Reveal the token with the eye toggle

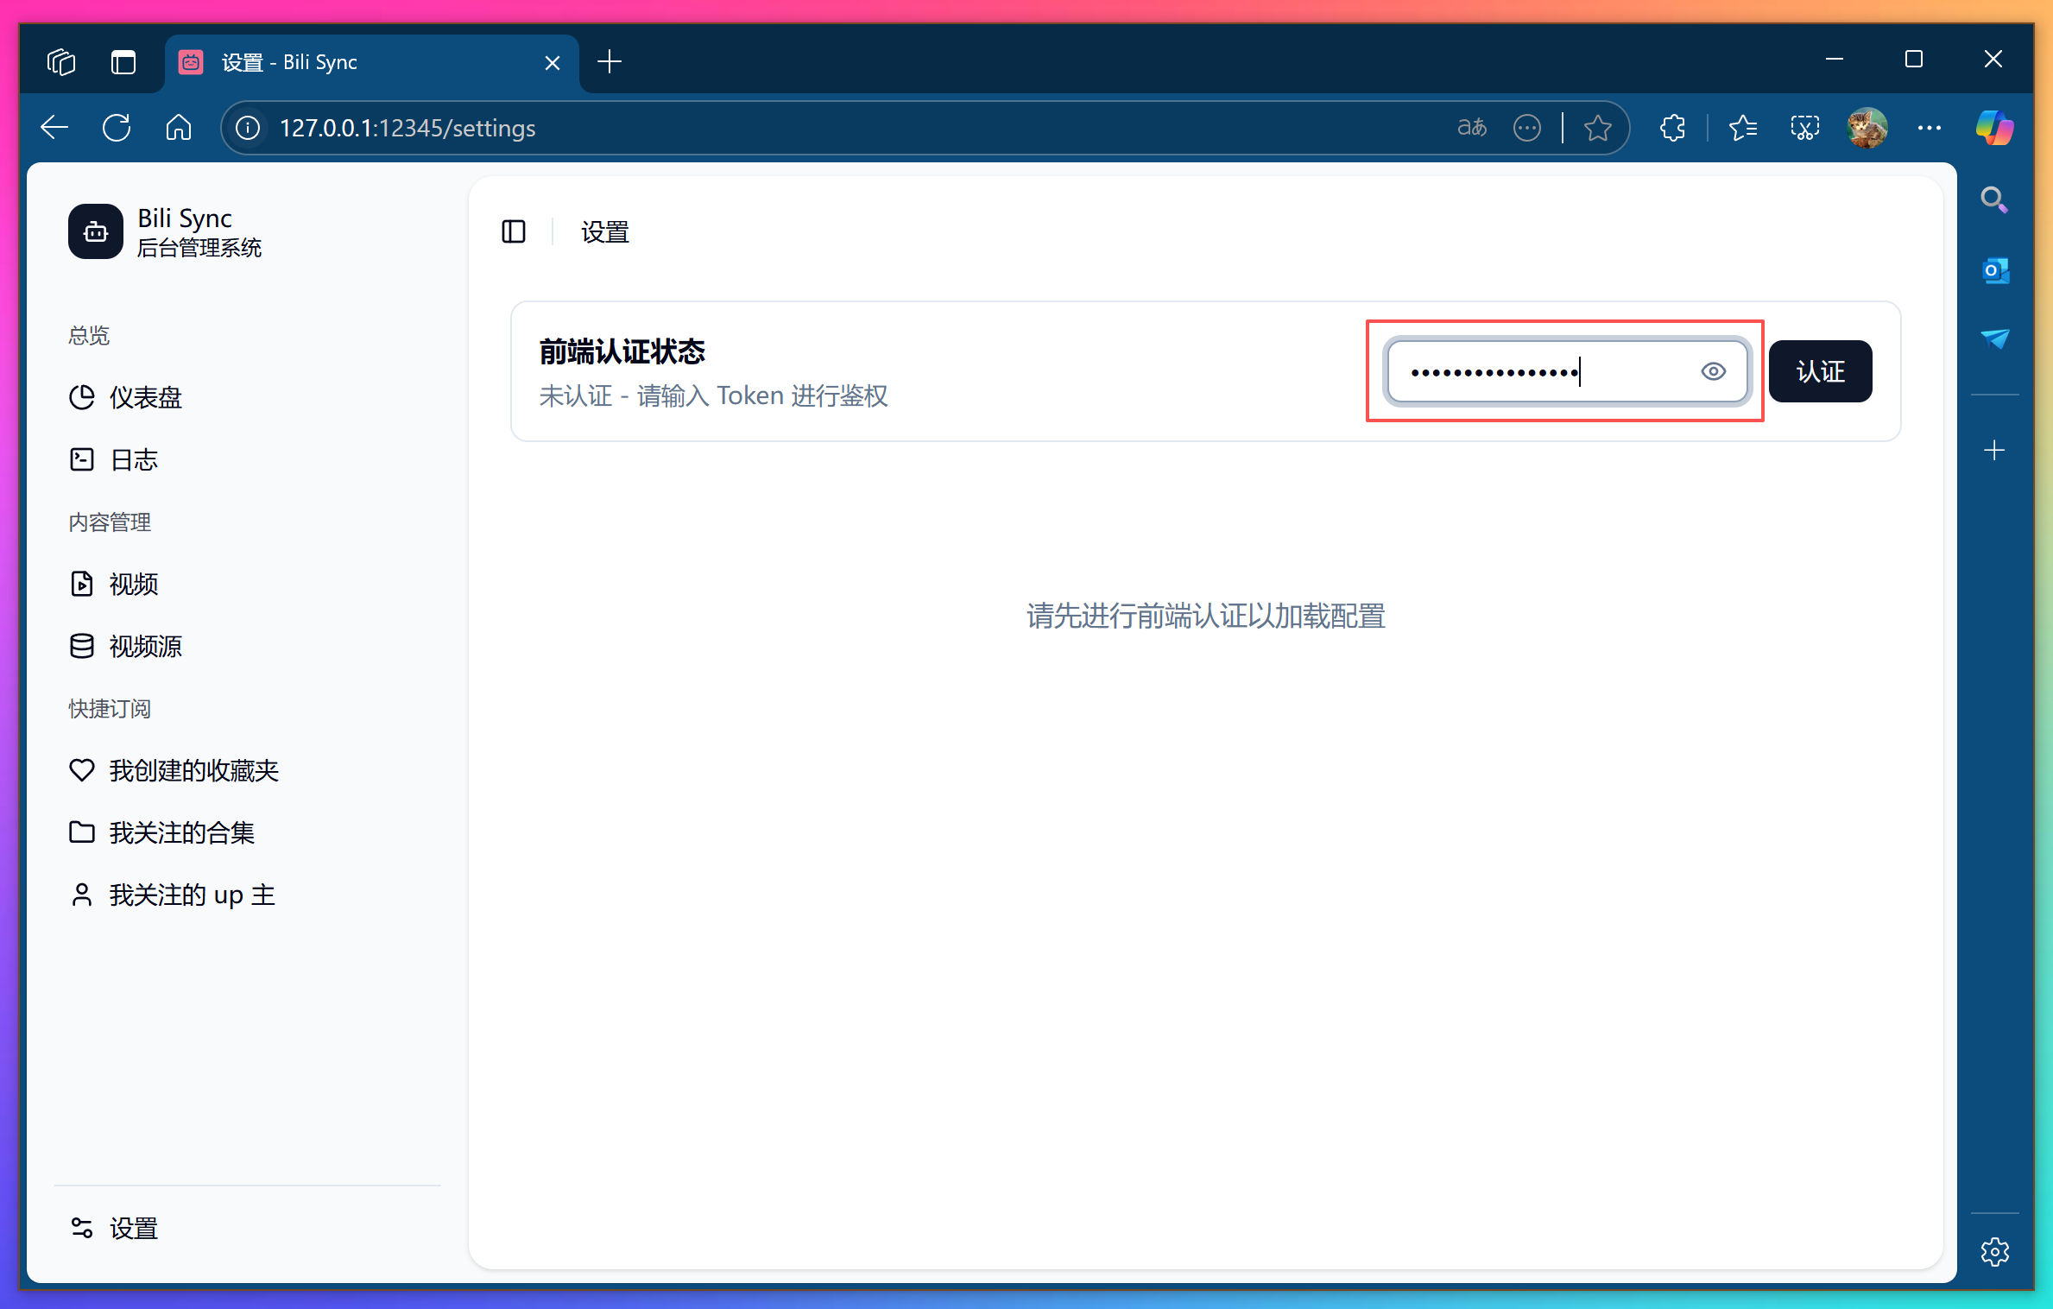(x=1714, y=371)
